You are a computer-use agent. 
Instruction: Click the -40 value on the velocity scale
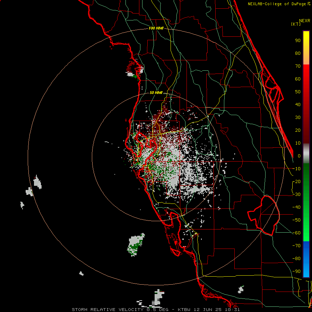(296, 207)
